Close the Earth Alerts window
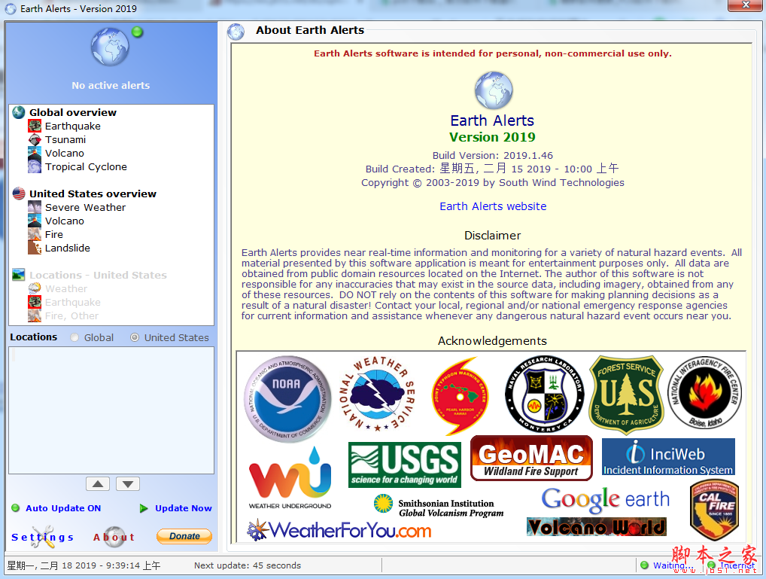The width and height of the screenshot is (766, 579). [746, 5]
